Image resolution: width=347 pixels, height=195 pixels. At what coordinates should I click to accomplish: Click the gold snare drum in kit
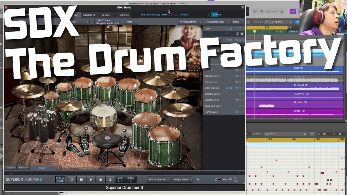click(104, 116)
